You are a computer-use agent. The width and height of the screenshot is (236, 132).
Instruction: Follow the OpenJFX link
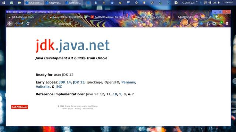(112, 82)
